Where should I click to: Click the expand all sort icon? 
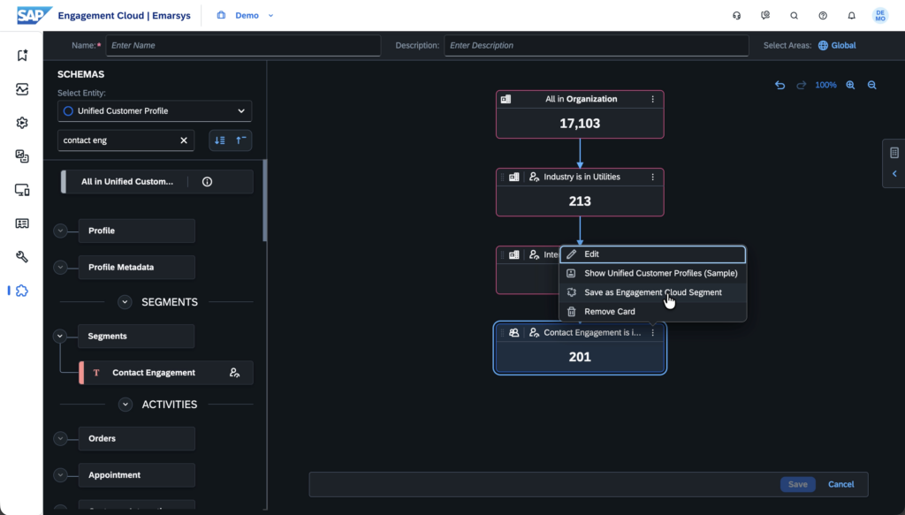(x=220, y=140)
